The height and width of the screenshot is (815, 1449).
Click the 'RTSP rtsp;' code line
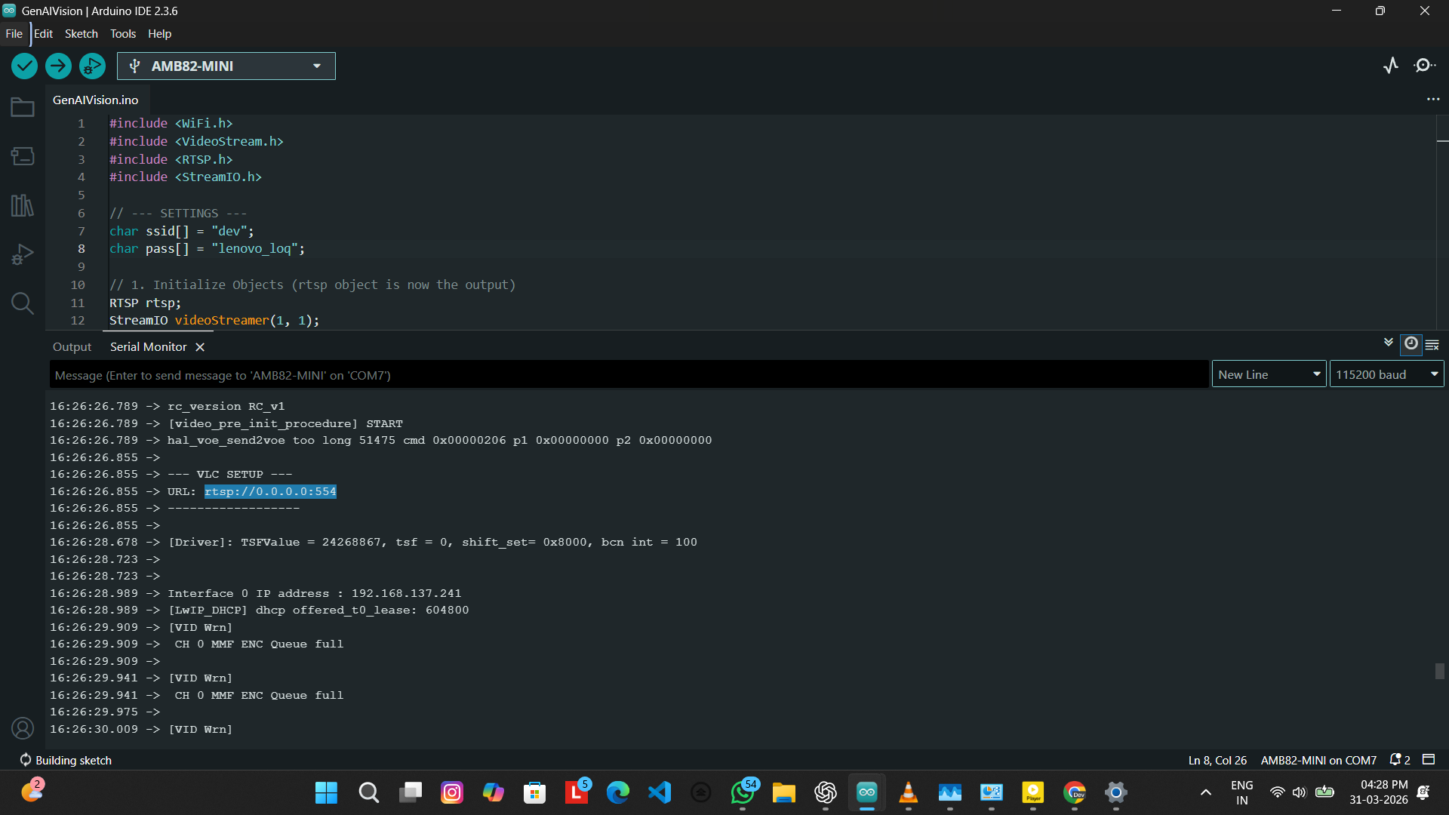click(x=146, y=303)
